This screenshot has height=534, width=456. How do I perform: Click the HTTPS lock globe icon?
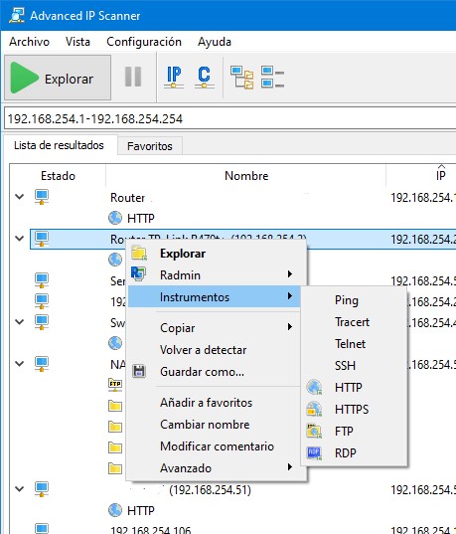(x=314, y=409)
